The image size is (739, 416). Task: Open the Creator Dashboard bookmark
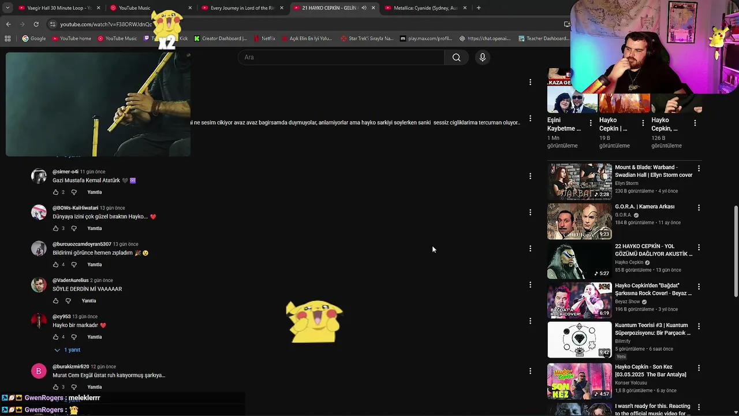[220, 39]
